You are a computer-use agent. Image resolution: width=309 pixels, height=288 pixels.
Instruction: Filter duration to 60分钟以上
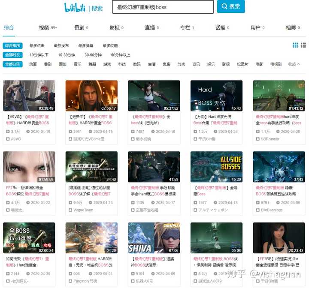pos(121,55)
